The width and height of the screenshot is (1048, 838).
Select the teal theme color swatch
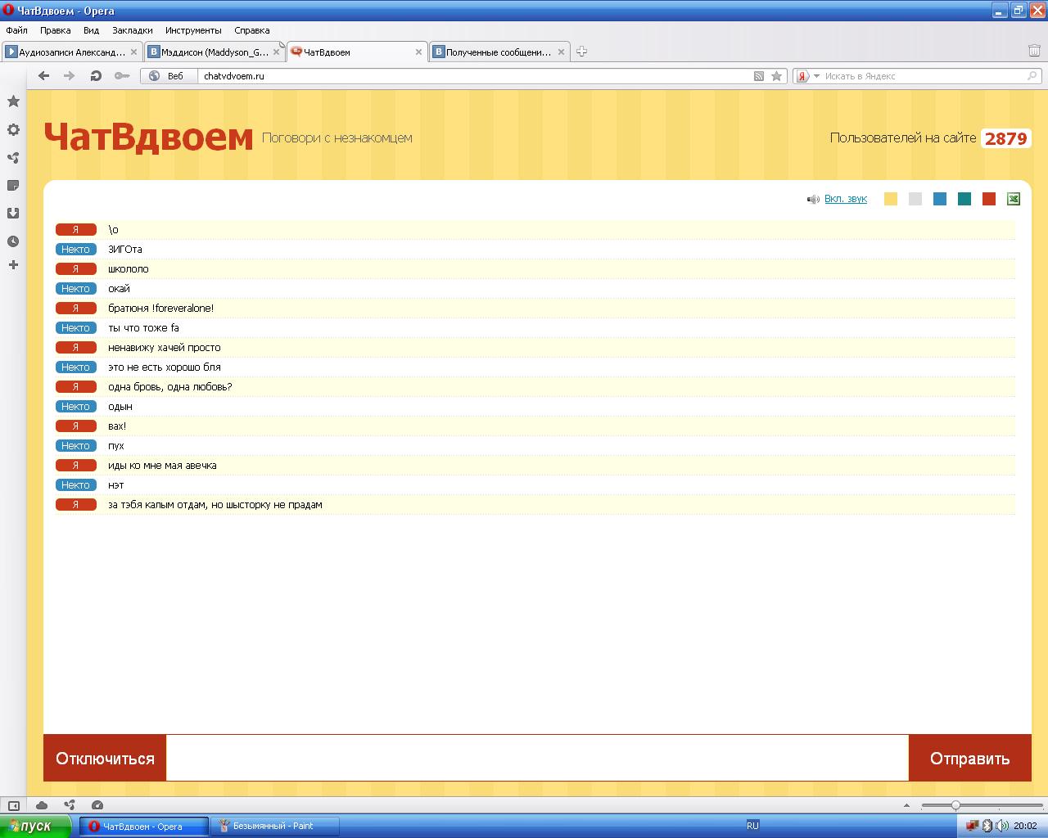tap(964, 199)
